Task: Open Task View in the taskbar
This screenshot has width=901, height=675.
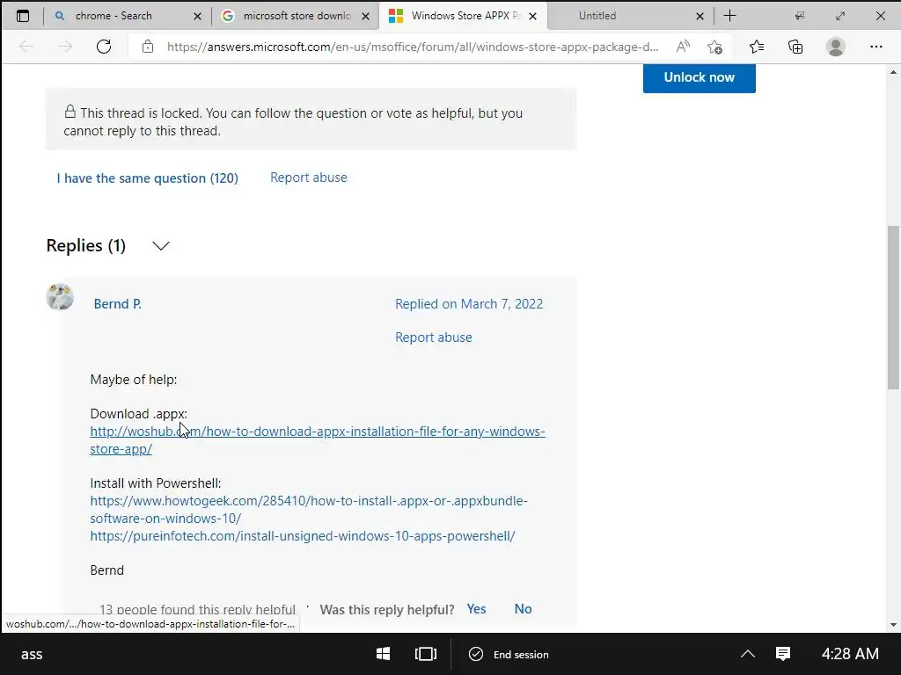Action: coord(426,654)
